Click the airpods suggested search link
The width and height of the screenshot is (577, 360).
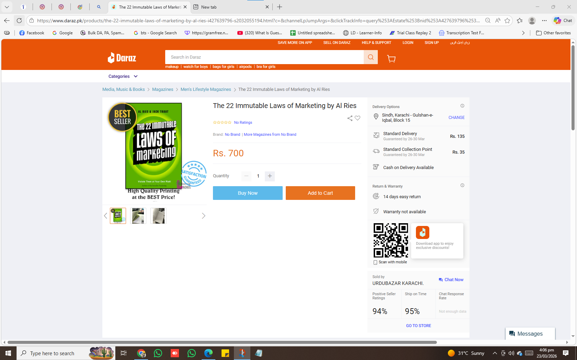(x=246, y=67)
